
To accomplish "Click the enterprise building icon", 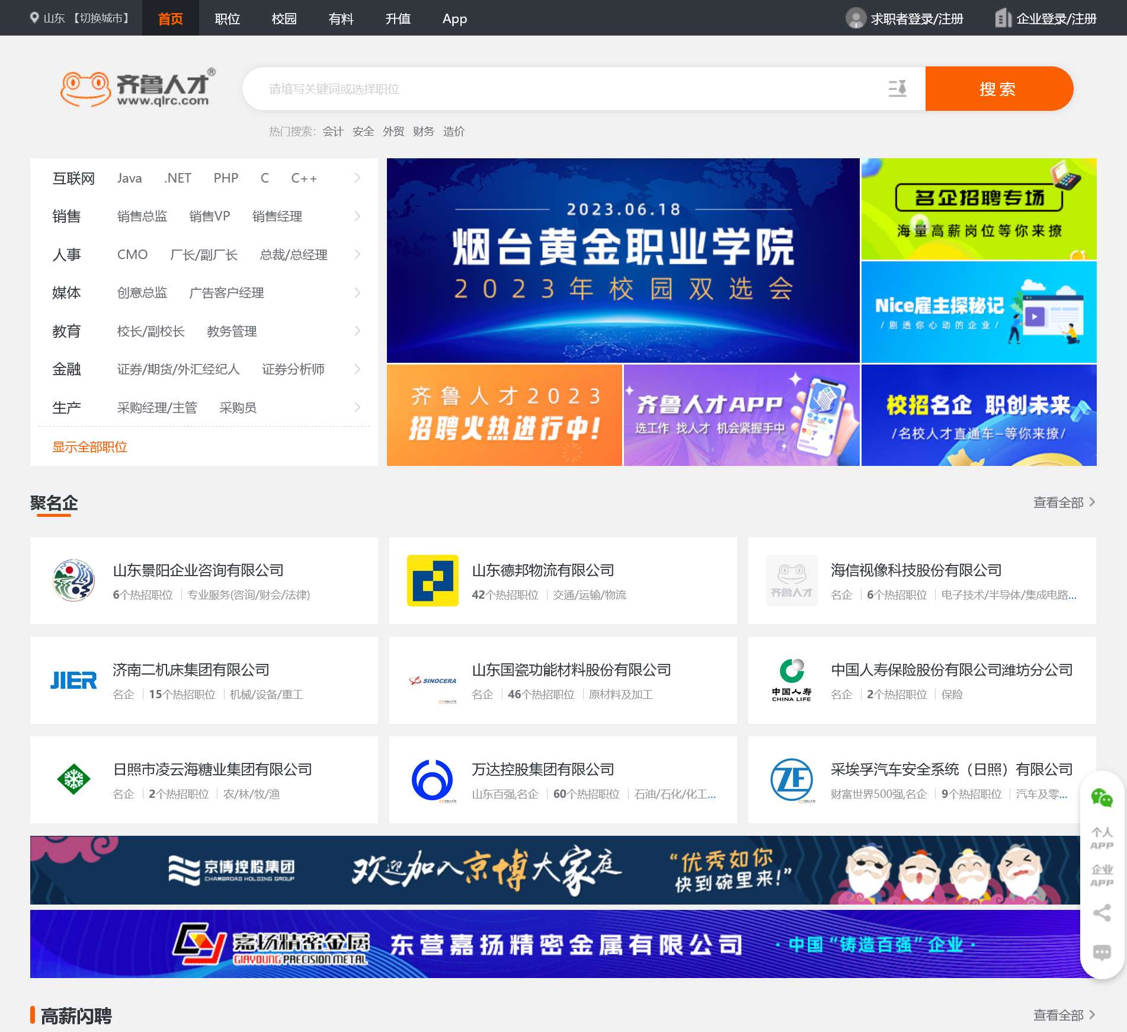I will 1003,18.
